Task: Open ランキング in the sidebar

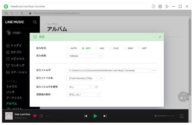Action: coord(15,65)
